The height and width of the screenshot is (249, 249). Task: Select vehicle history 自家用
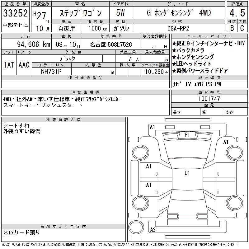(x=67, y=28)
